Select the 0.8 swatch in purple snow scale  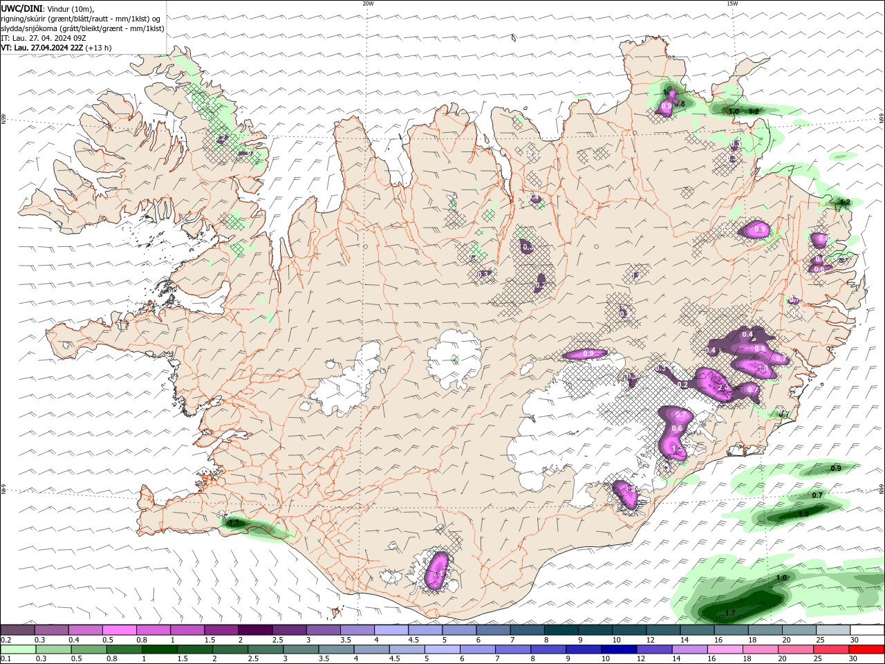(153, 630)
